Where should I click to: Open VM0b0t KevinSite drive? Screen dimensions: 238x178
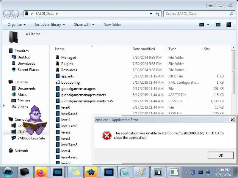31,138
